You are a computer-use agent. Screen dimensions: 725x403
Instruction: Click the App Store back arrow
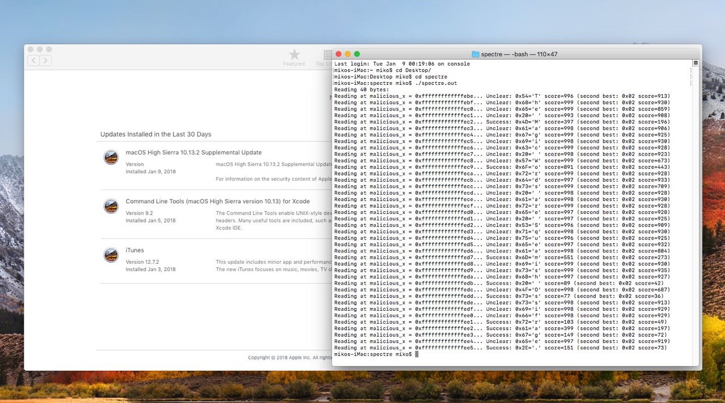tap(33, 61)
